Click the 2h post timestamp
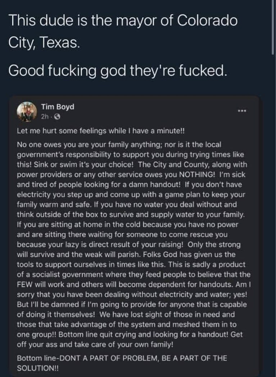 coord(45,117)
